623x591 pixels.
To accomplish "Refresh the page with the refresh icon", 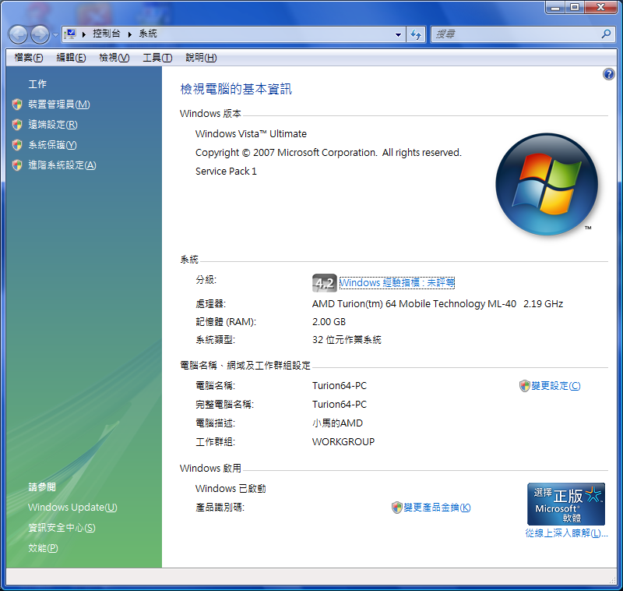I will (x=416, y=34).
